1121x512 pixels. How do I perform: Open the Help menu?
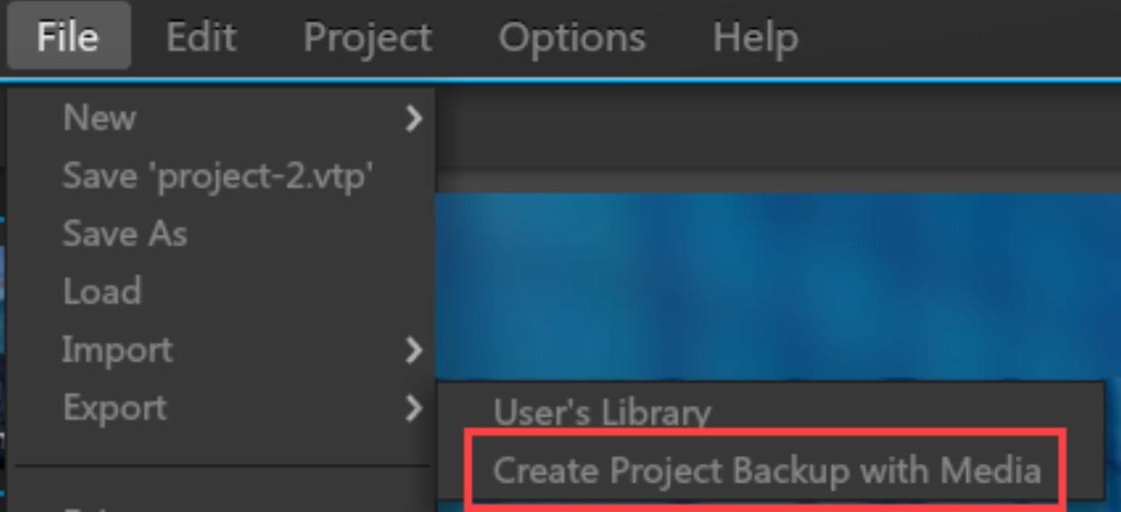(755, 37)
